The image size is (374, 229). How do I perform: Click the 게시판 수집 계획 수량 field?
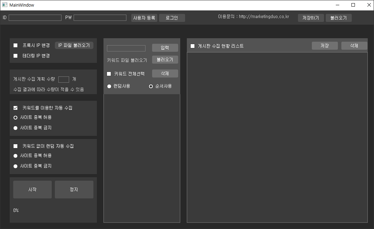(64, 79)
